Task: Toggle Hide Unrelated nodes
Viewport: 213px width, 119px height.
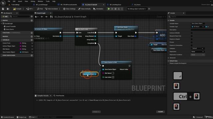Action: [51, 9]
